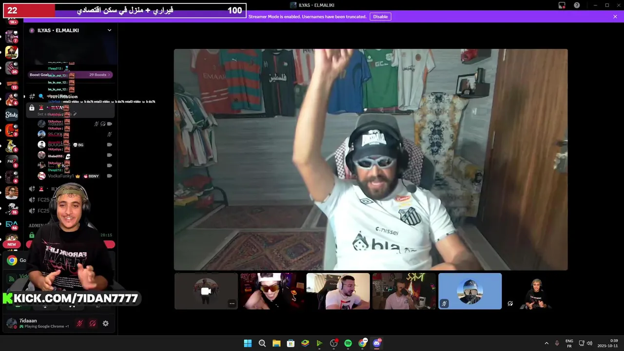Switch ENG FR keyboard language
The width and height of the screenshot is (624, 351).
click(x=569, y=343)
